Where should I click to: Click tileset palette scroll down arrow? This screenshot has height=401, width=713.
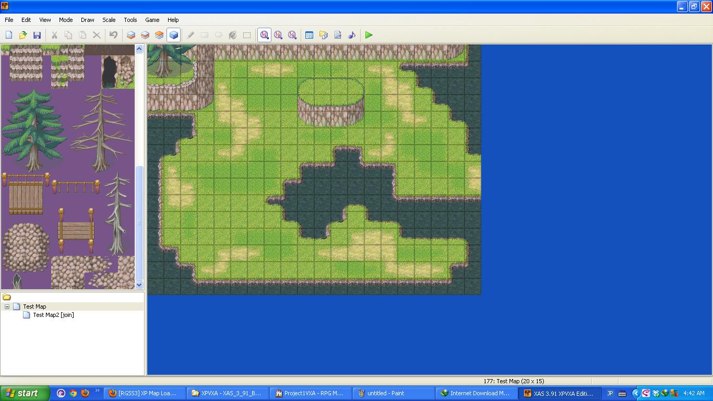[139, 285]
